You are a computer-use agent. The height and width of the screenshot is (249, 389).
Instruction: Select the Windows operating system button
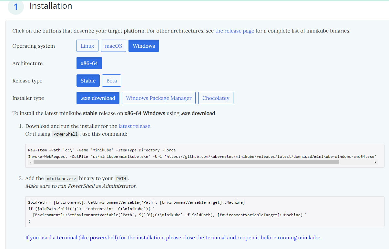[144, 46]
